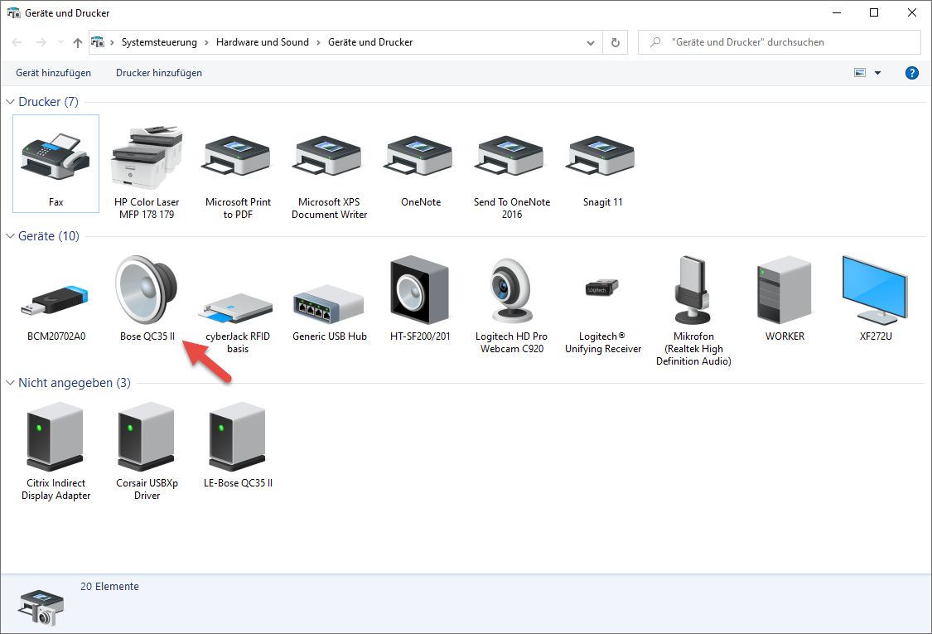Select the XF272U monitor icon
932x634 pixels.
(x=876, y=289)
